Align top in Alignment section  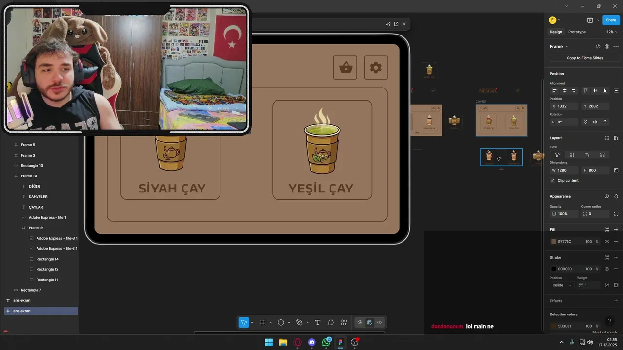click(x=586, y=91)
